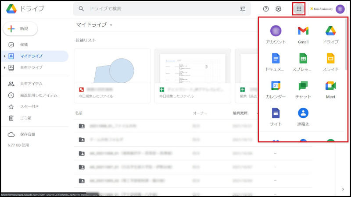Launch Google Sheets (スプレッドシート) icon
Screen dimensions: 351x197
pyautogui.click(x=303, y=58)
